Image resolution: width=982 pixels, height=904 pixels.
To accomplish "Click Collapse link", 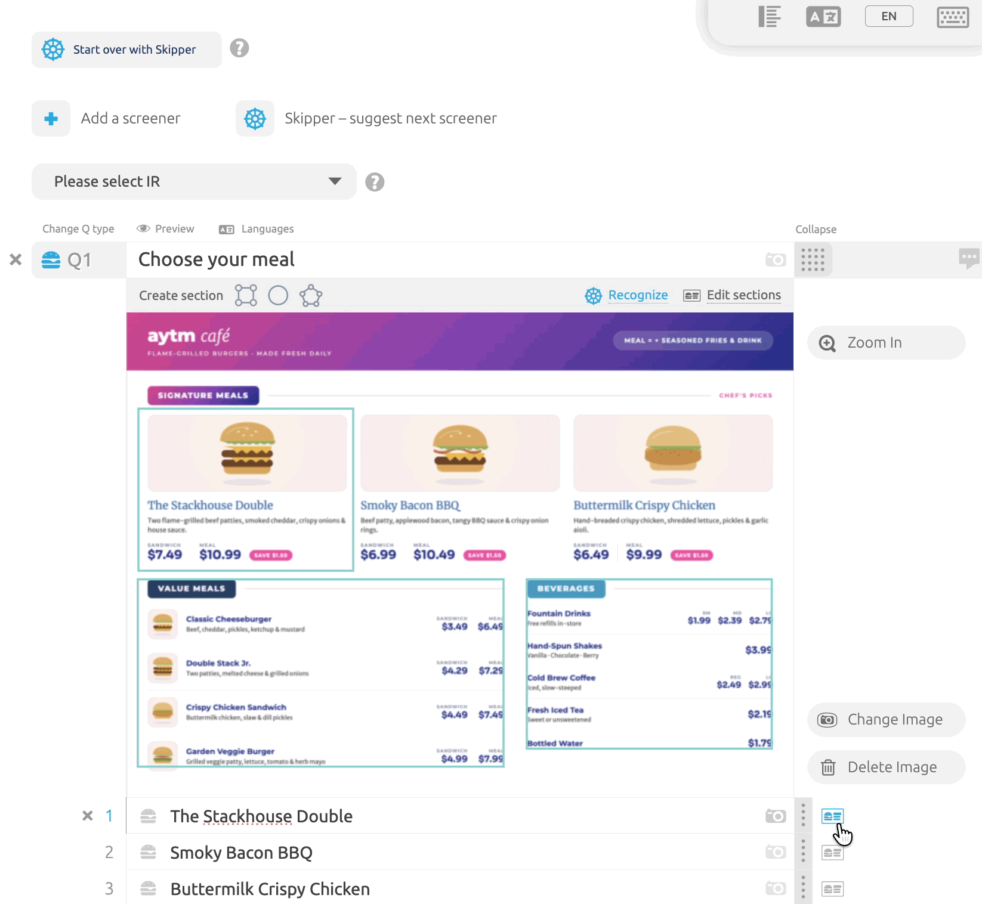I will point(816,230).
